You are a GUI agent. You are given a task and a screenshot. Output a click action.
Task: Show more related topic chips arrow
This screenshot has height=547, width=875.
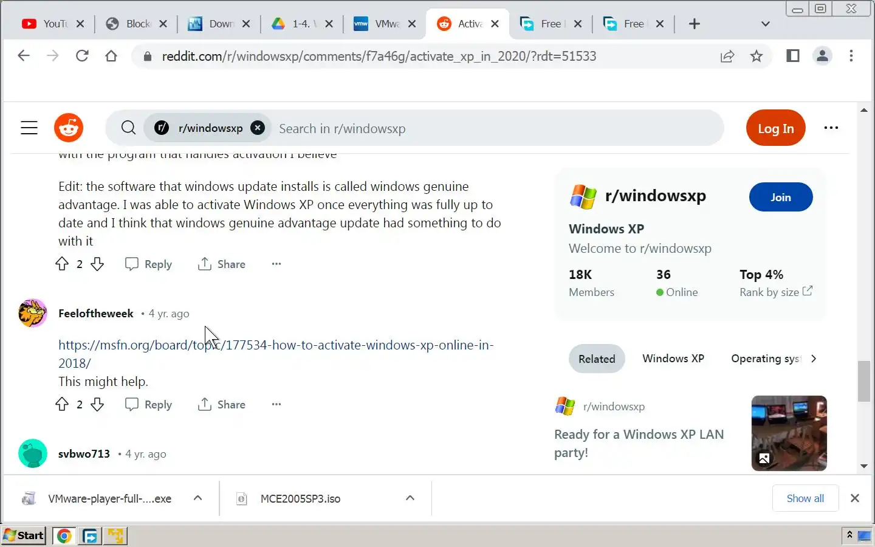(814, 359)
